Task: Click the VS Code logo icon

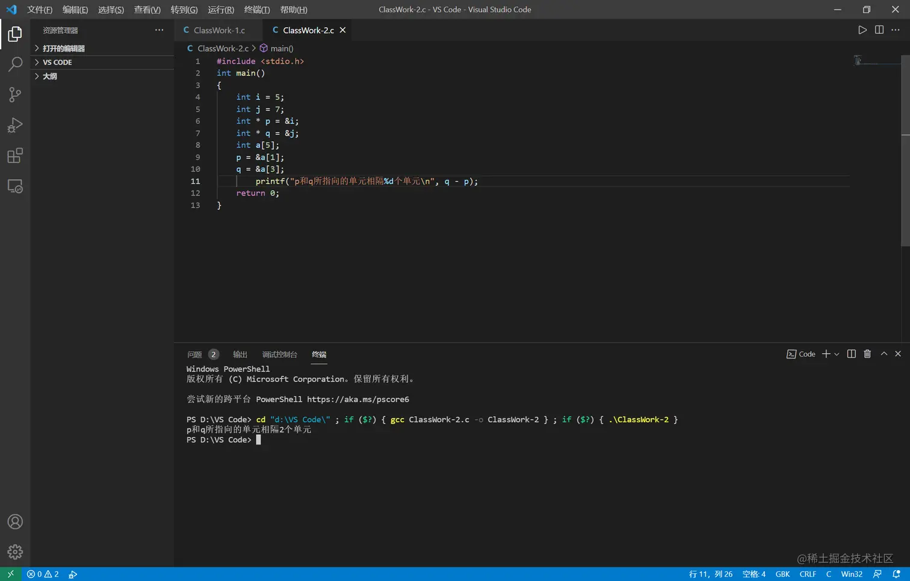Action: tap(11, 10)
